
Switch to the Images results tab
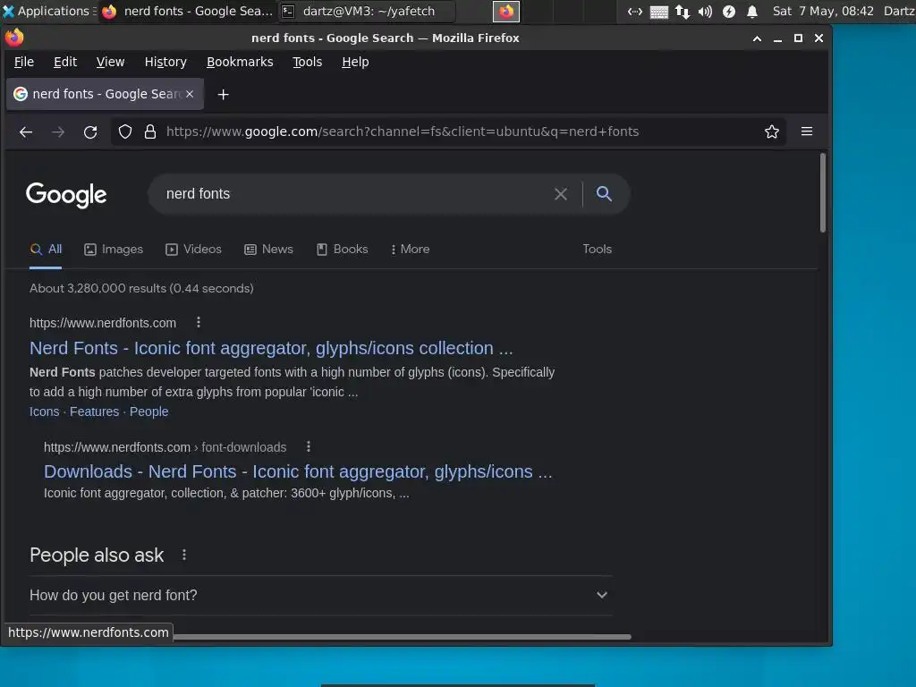coord(114,250)
